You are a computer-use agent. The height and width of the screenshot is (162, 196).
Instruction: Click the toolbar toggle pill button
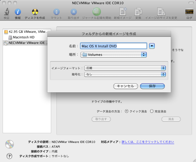pos(191,3)
